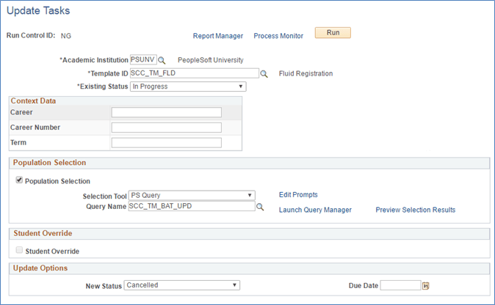
Task: Click the 'Context Data' section heading
Action: pos(33,101)
